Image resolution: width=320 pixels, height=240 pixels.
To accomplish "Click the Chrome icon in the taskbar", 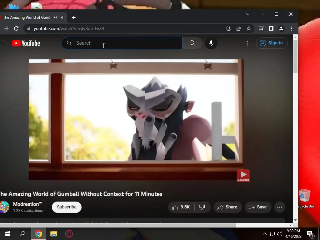I will pos(38,234).
